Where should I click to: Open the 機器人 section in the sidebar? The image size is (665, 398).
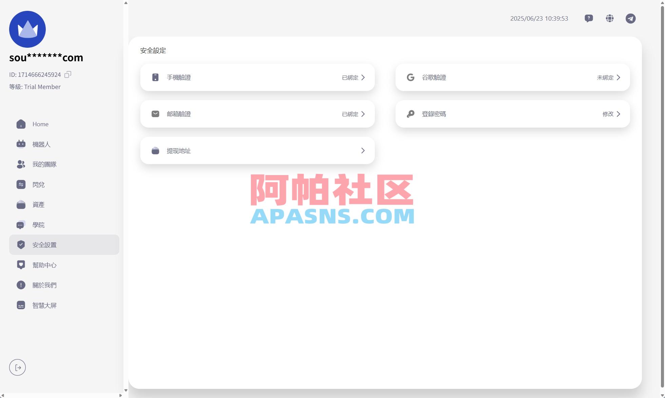[41, 144]
